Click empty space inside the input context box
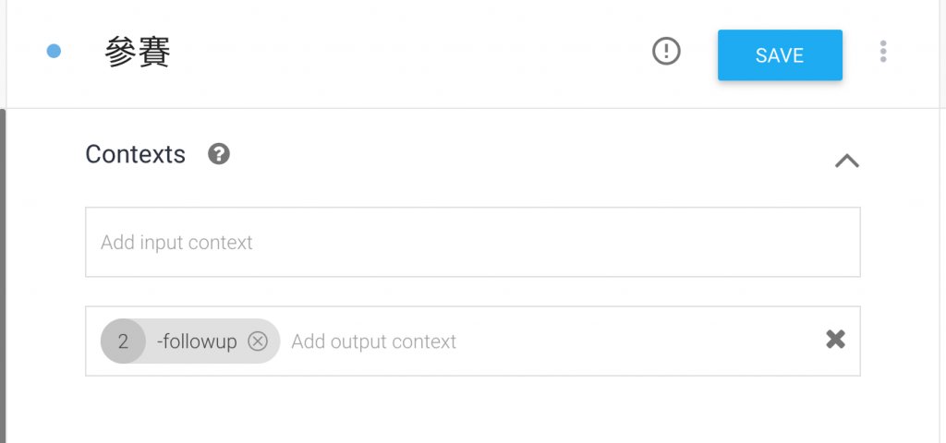The image size is (946, 443). click(x=554, y=243)
